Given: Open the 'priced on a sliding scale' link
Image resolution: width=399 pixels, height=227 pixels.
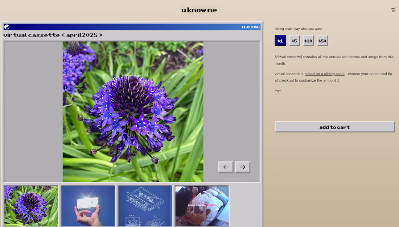Looking at the screenshot, I should (x=324, y=74).
